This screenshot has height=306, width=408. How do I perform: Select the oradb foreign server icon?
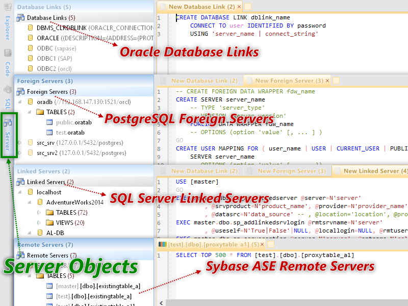tap(31, 101)
